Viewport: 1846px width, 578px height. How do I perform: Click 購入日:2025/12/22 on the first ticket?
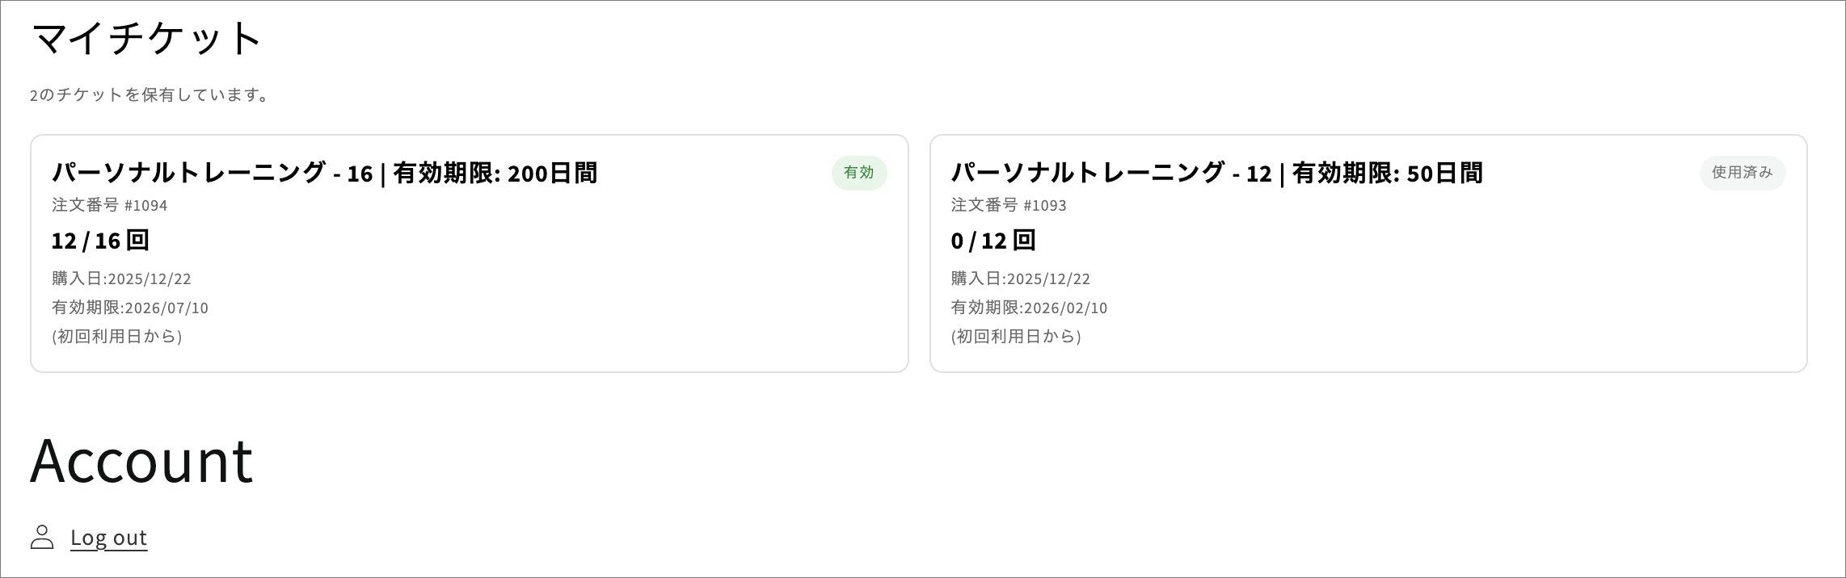(121, 279)
